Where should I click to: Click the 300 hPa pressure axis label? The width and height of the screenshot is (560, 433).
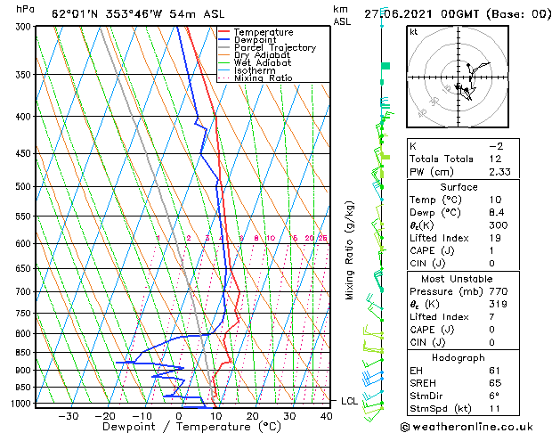tap(25, 27)
